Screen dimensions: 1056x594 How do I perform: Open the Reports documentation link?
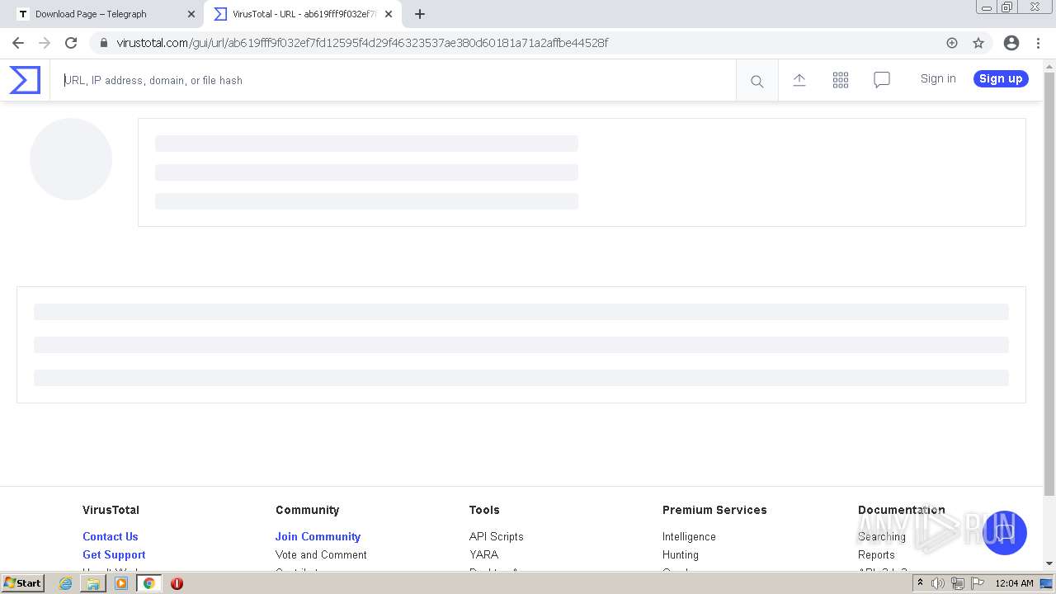point(876,554)
